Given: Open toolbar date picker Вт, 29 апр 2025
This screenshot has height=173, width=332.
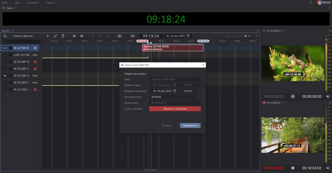Looking at the screenshot, I should click(178, 36).
